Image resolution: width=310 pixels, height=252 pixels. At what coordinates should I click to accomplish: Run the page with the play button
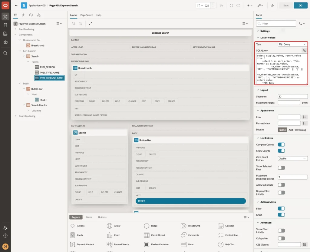(301, 5)
